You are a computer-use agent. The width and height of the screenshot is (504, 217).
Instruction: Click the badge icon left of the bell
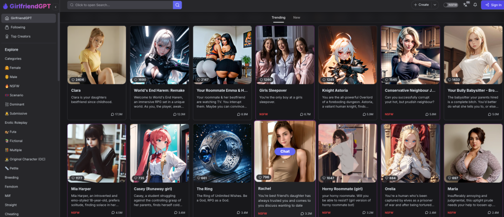click(465, 4)
